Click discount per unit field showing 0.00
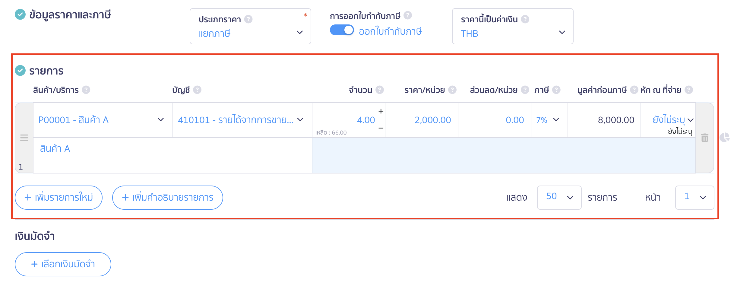The image size is (731, 283). pyautogui.click(x=494, y=120)
